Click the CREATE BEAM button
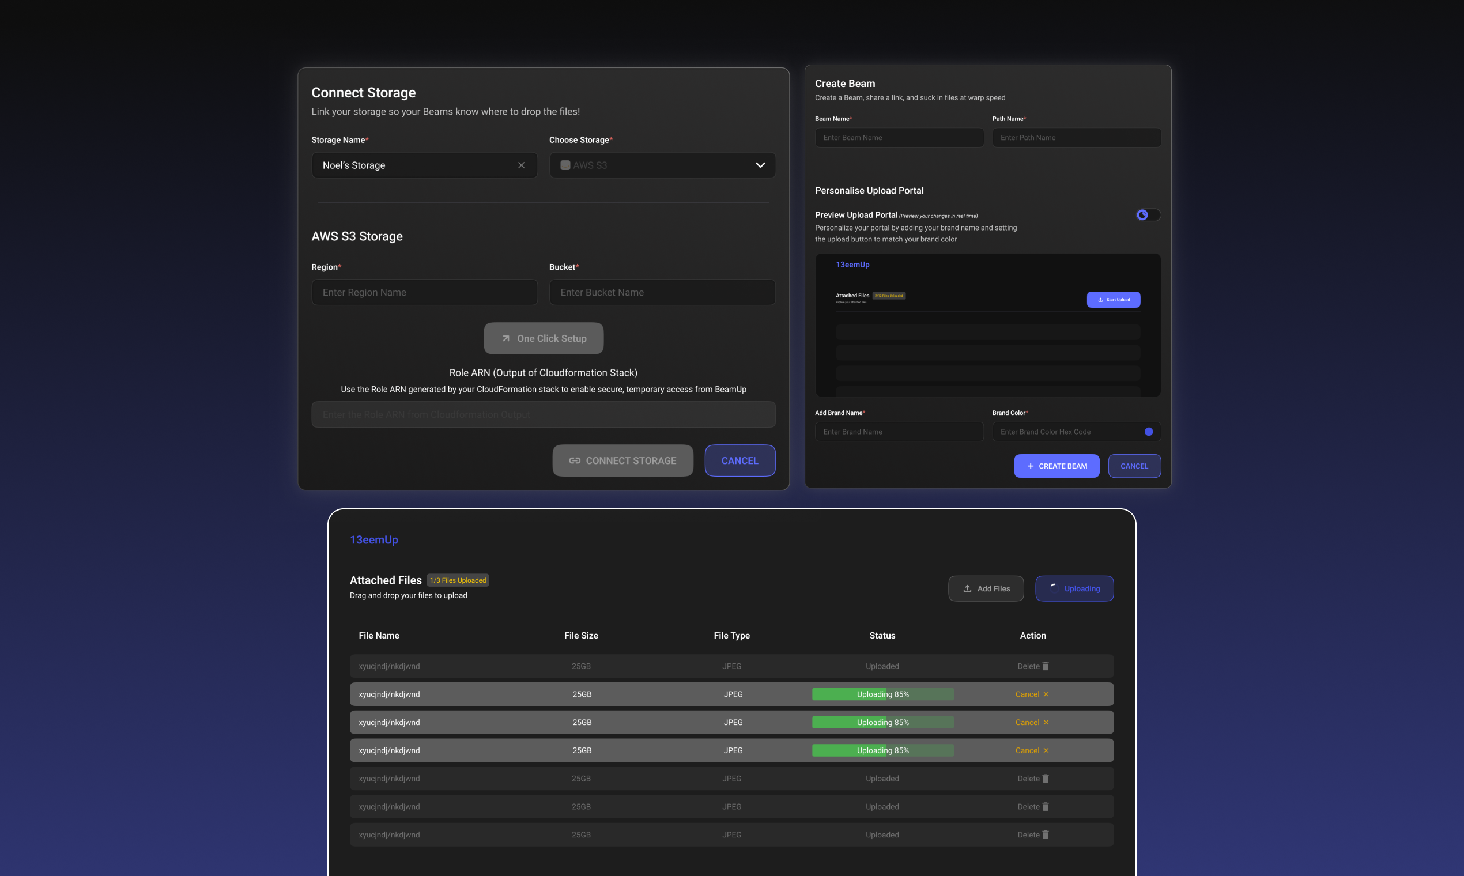Viewport: 1464px width, 876px height. 1057,466
